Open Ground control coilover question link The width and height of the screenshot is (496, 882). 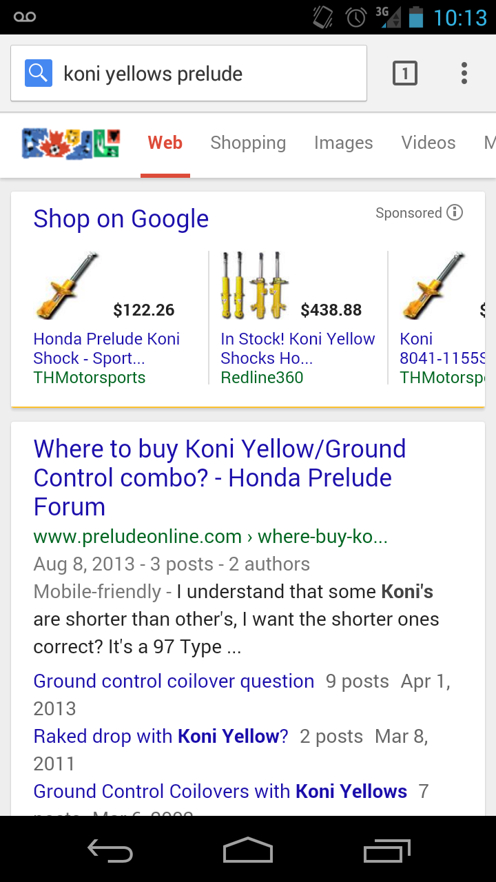pos(174,681)
